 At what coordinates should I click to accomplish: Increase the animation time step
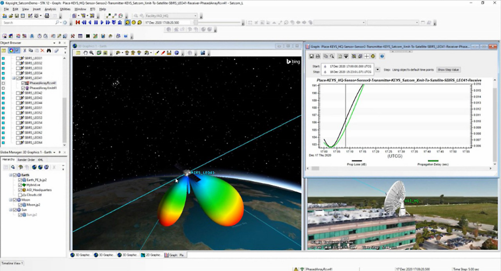pos(120,23)
